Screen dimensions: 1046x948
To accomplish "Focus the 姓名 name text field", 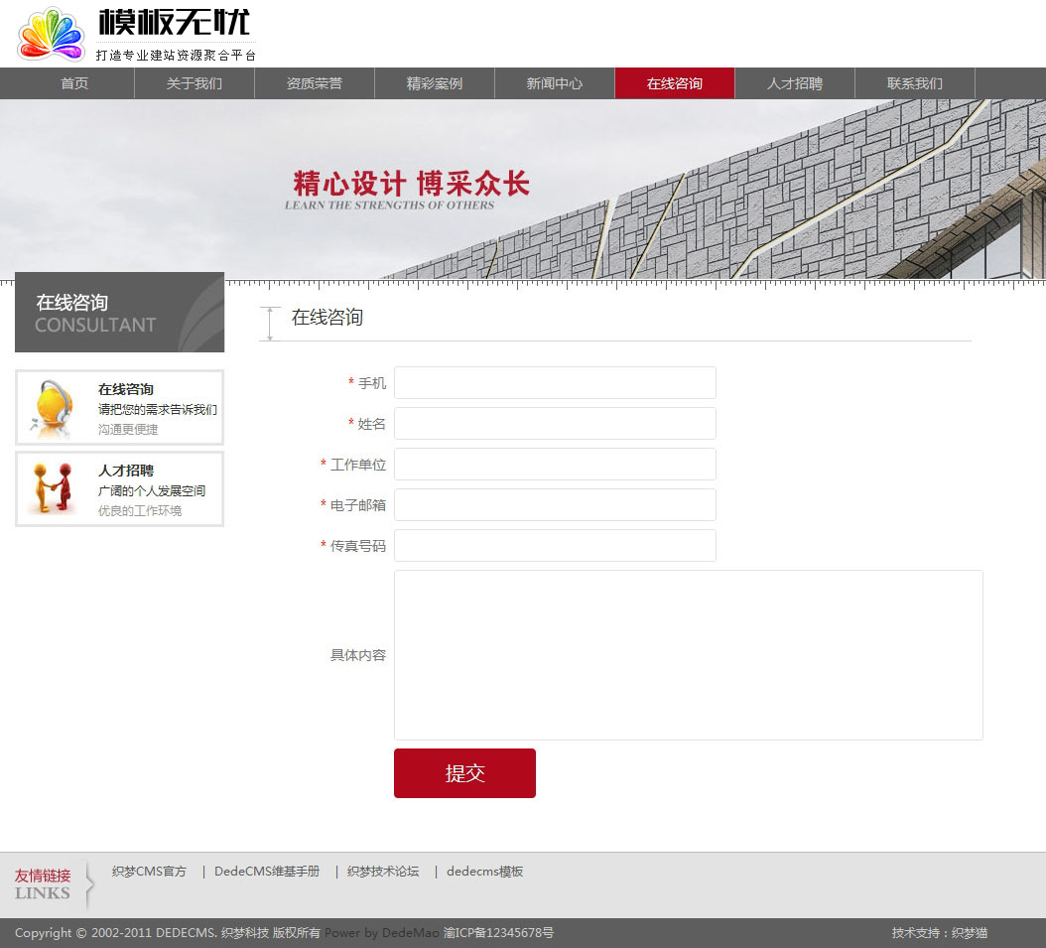I will [555, 424].
